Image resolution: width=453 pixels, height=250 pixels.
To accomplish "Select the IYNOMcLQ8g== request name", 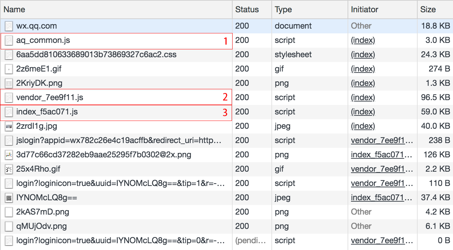I will pos(47,198).
